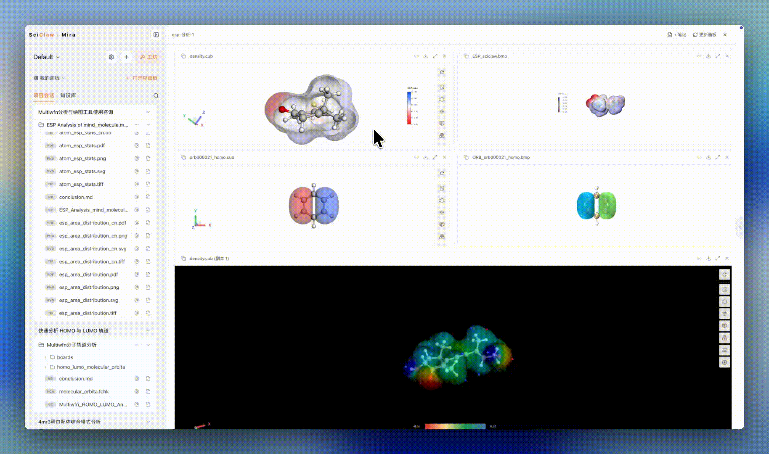769x454 pixels.
Task: Collapse 快速分析 HOMO 与 LUMO 轨道 session
Action: click(148, 331)
